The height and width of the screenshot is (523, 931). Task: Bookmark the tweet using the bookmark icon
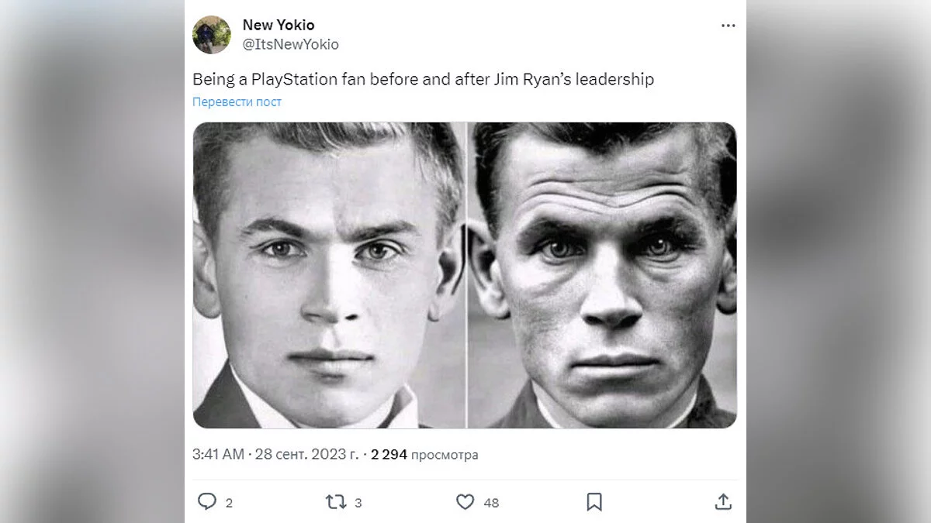pyautogui.click(x=594, y=502)
